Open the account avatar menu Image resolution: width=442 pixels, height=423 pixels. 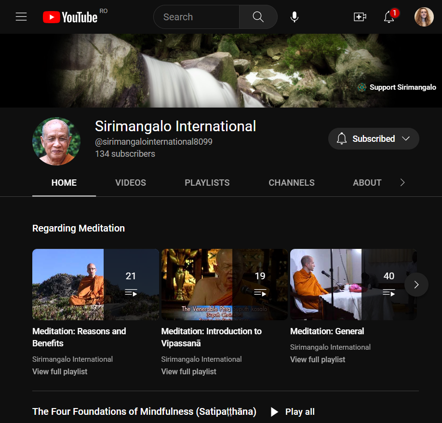point(424,17)
